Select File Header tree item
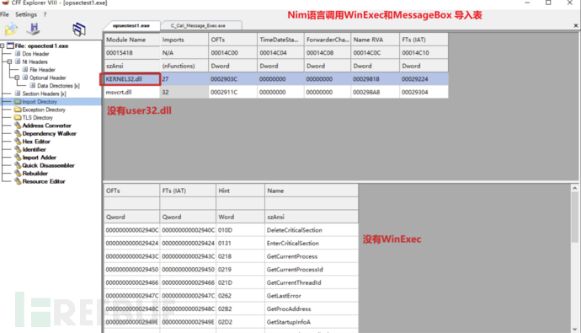Screen dimensions: 581x333 [x=42, y=70]
